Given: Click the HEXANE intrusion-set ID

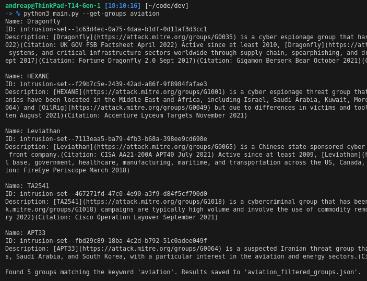Looking at the screenshot, I should tap(113, 84).
